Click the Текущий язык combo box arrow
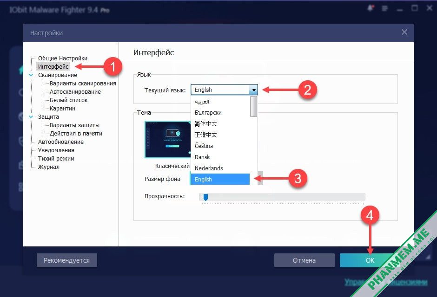The height and width of the screenshot is (297, 437). click(x=254, y=90)
